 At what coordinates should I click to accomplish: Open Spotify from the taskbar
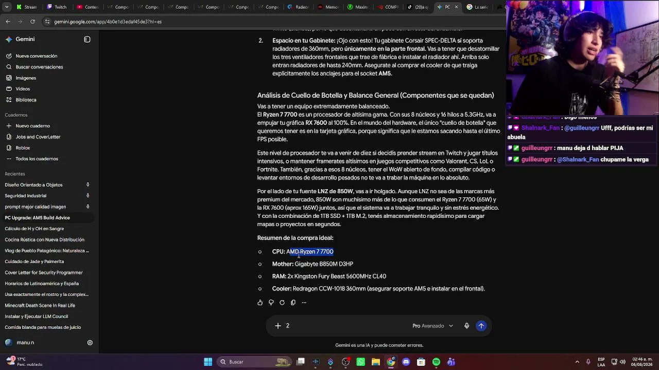(436, 362)
